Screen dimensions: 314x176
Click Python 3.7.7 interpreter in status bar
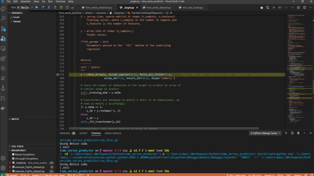click(x=48, y=175)
